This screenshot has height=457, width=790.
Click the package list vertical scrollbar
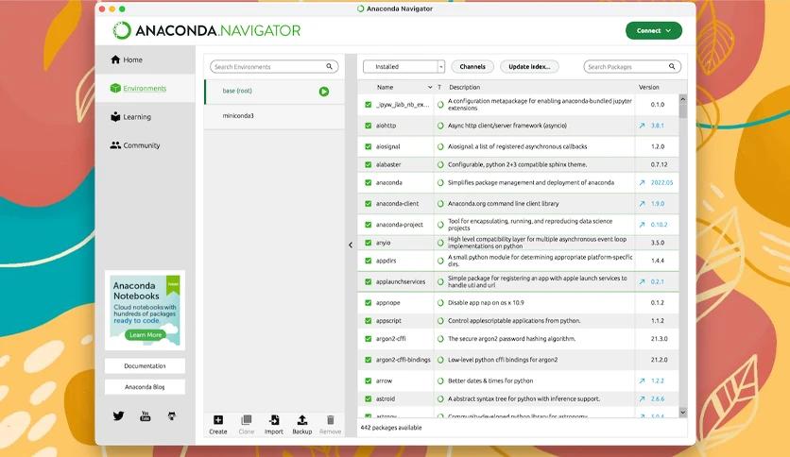pos(682,255)
